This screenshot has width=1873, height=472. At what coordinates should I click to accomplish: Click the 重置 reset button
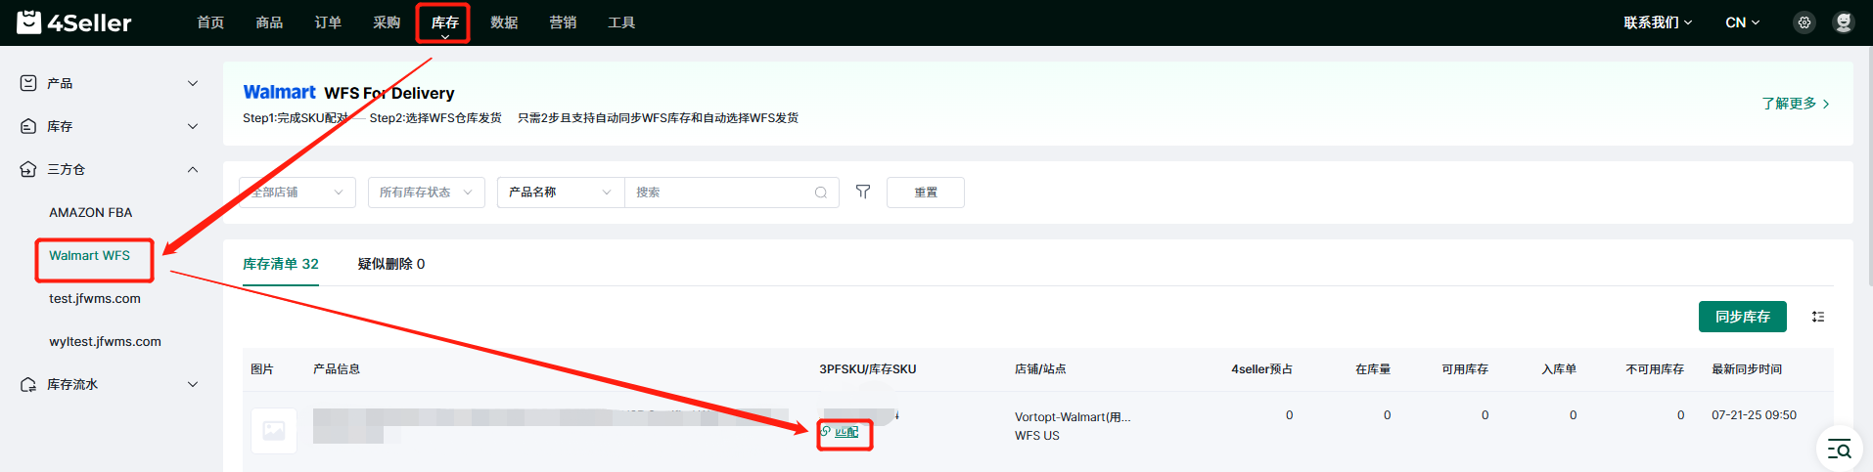pos(926,193)
